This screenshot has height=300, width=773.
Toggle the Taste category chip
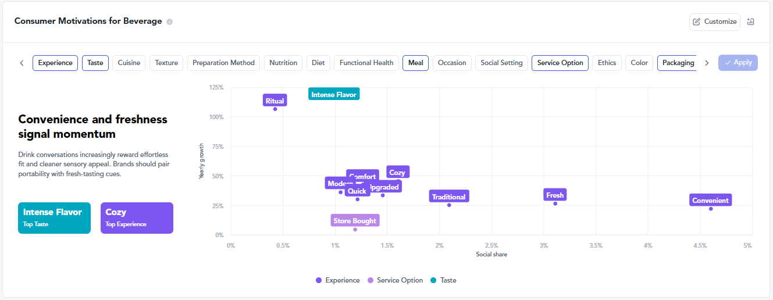pos(95,63)
